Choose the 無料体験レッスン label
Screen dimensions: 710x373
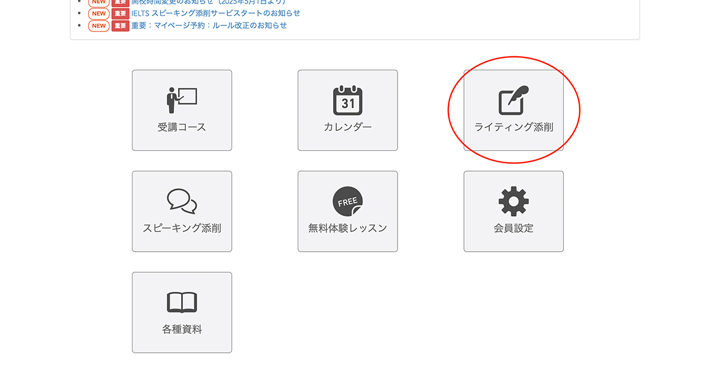[x=348, y=229]
